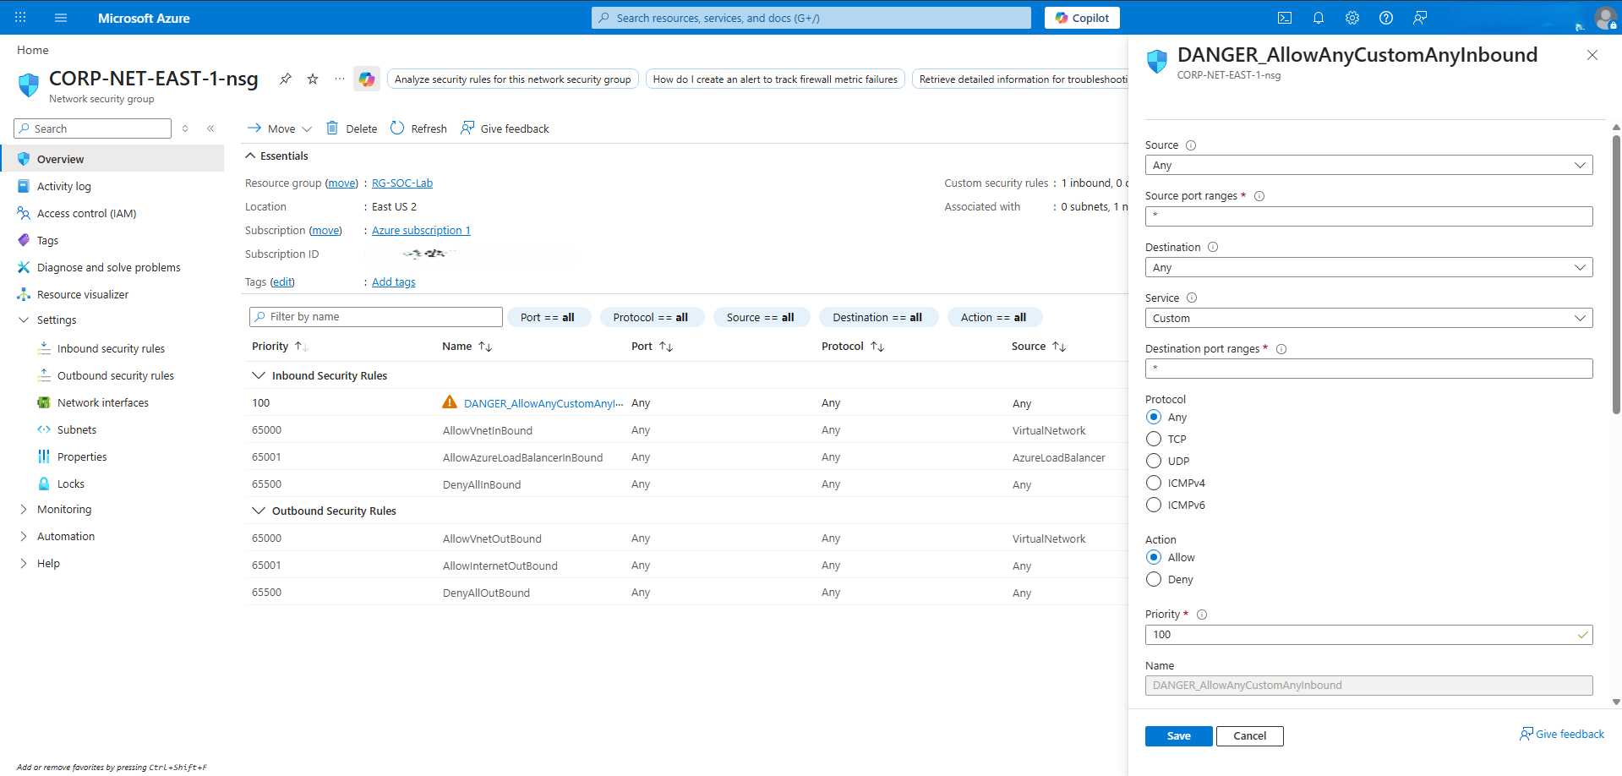Open the Service dropdown set to Custom
Viewport: 1622px width, 776px height.
click(x=1368, y=318)
